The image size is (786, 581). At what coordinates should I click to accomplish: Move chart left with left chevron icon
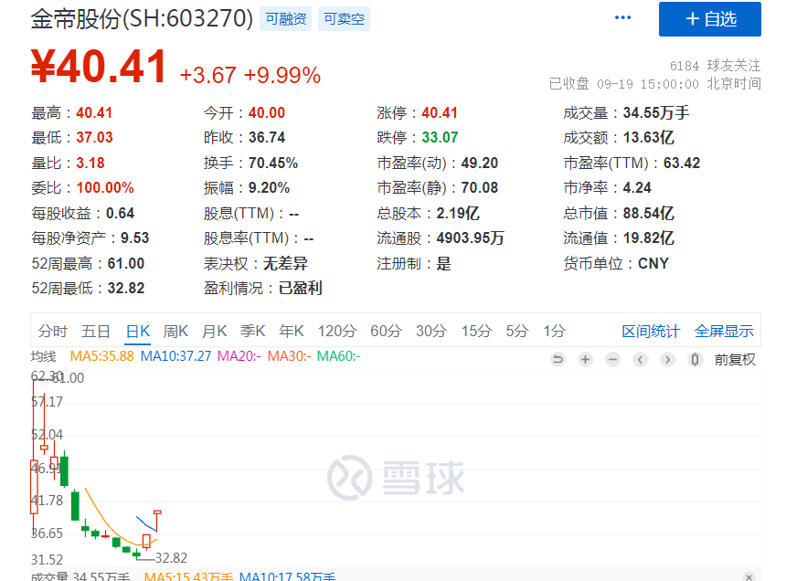pos(640,360)
